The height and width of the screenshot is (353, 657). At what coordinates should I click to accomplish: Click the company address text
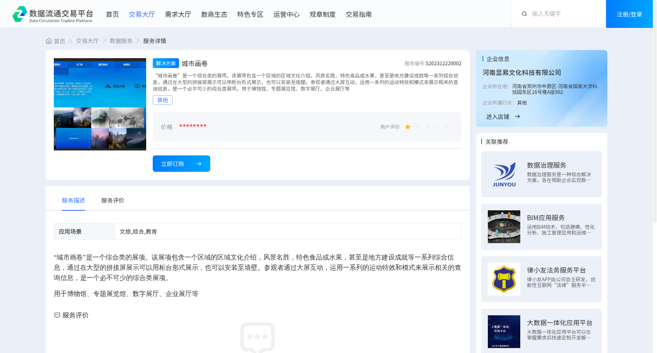[555, 89]
